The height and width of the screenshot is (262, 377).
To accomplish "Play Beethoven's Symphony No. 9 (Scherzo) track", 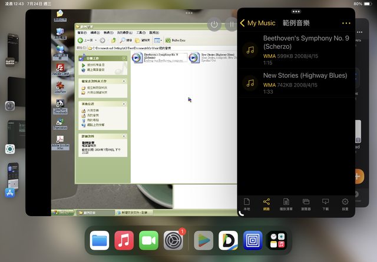I will [x=296, y=50].
